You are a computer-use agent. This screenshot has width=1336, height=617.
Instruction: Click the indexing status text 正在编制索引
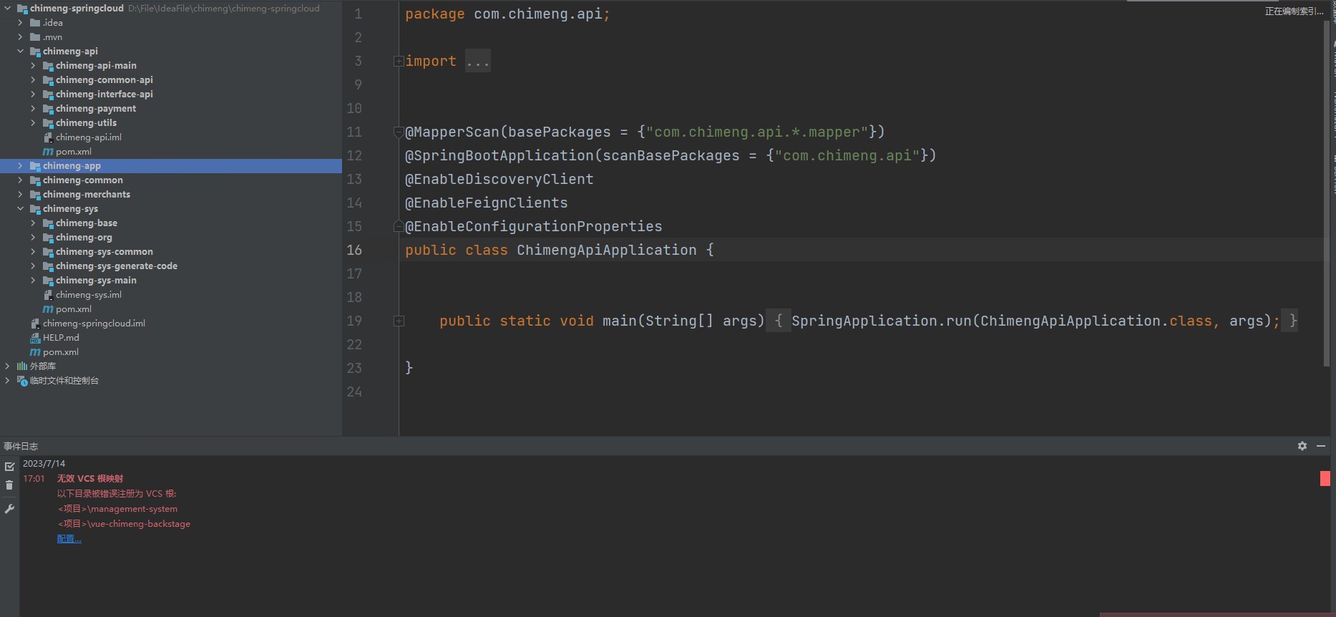(1294, 11)
